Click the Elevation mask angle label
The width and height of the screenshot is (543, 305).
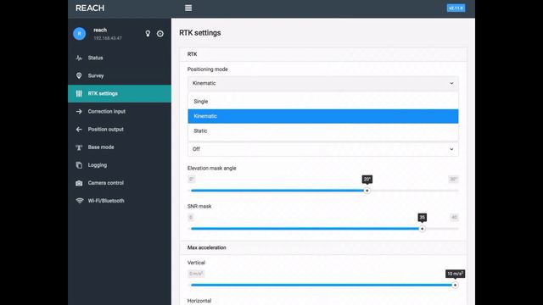pyautogui.click(x=211, y=168)
